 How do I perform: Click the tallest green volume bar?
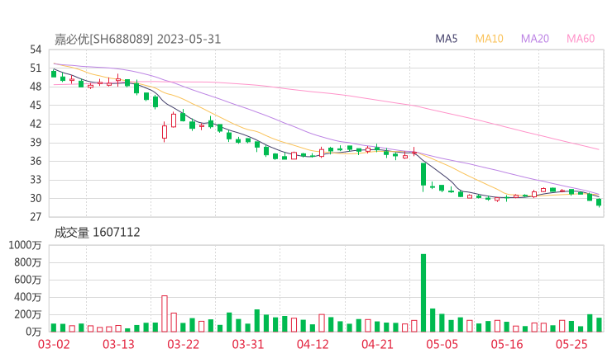[x=423, y=293]
